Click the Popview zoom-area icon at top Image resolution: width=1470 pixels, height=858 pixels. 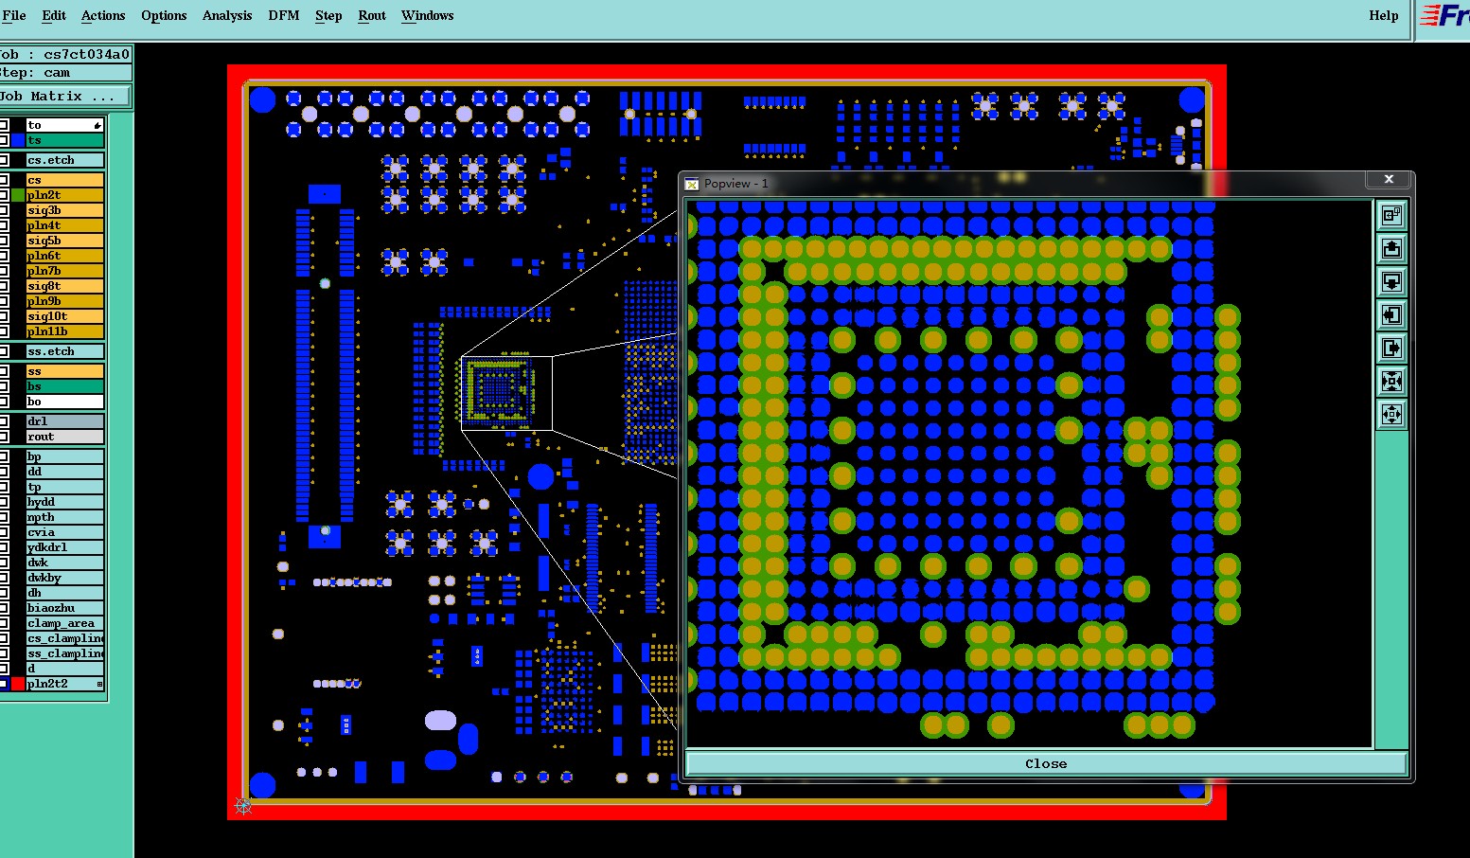[x=1391, y=216]
